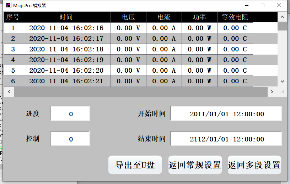Click the McgsPro app icon in title bar

tap(9, 6)
